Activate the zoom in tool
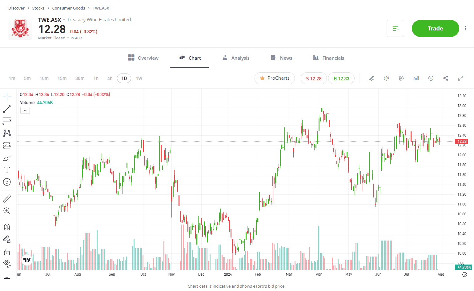474x291 pixels. [7, 211]
